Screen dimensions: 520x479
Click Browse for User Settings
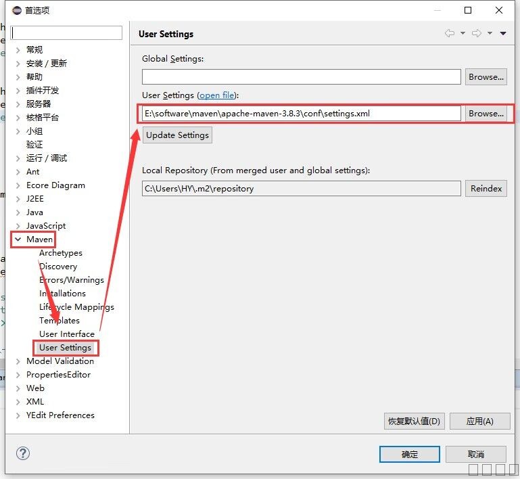point(486,114)
